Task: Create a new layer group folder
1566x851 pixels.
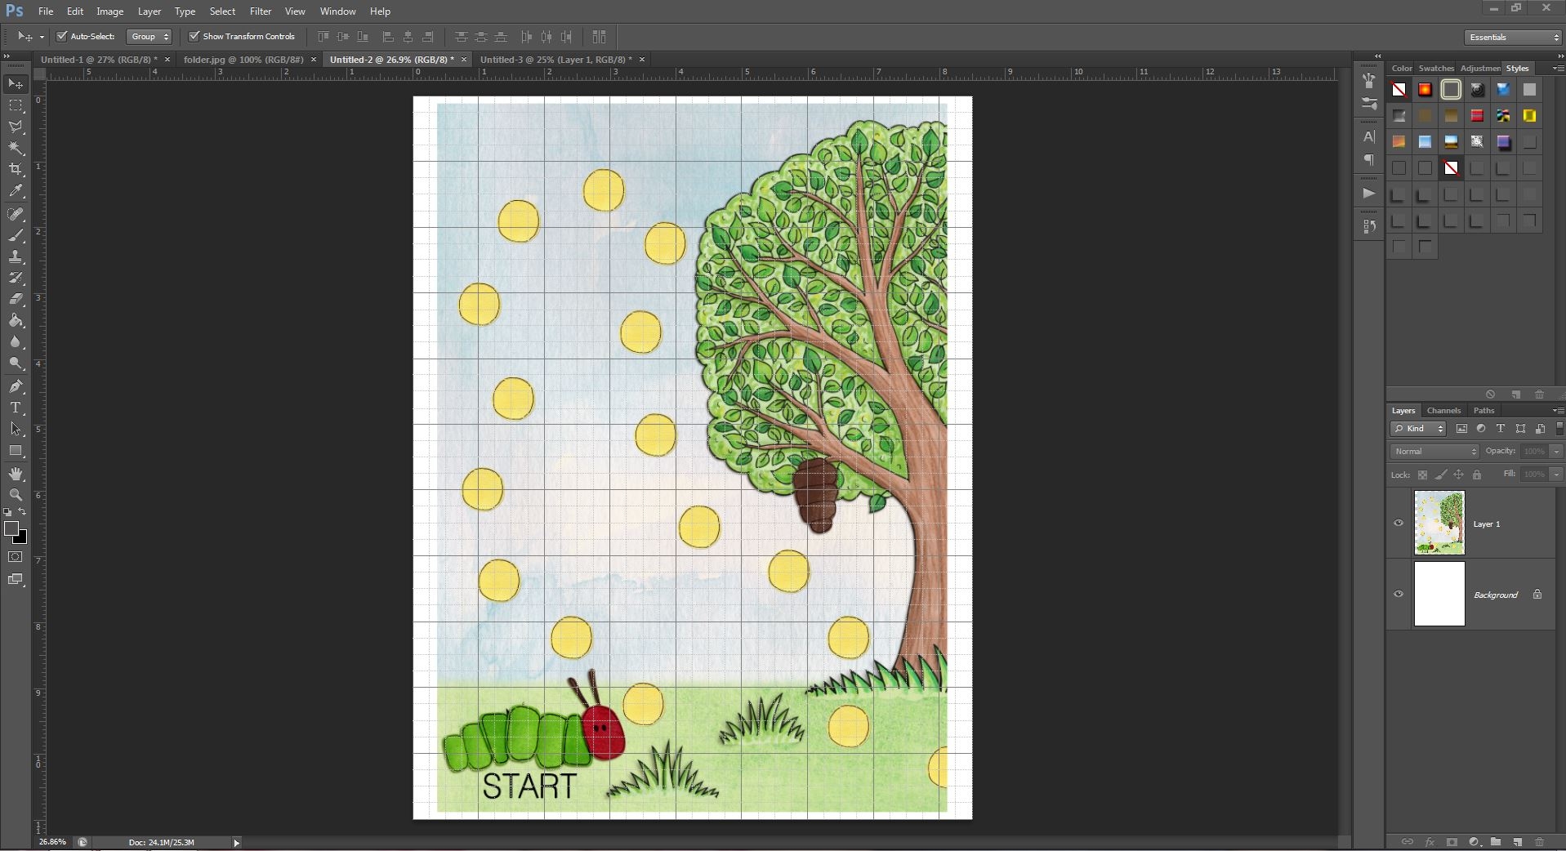Action: [x=1496, y=842]
